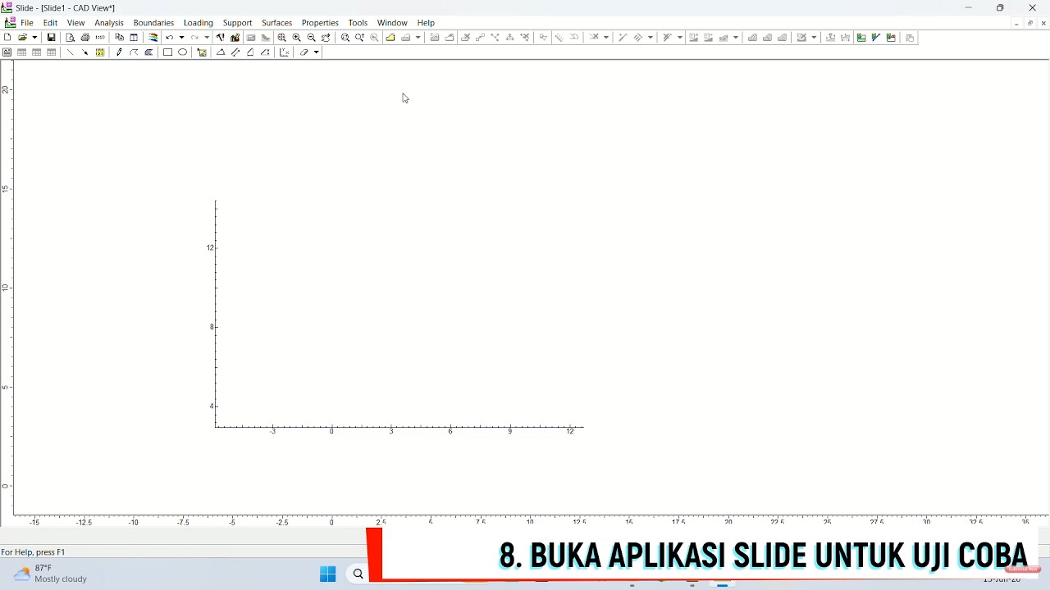The width and height of the screenshot is (1050, 590).
Task: Click the Zoom All icon
Action: click(282, 38)
